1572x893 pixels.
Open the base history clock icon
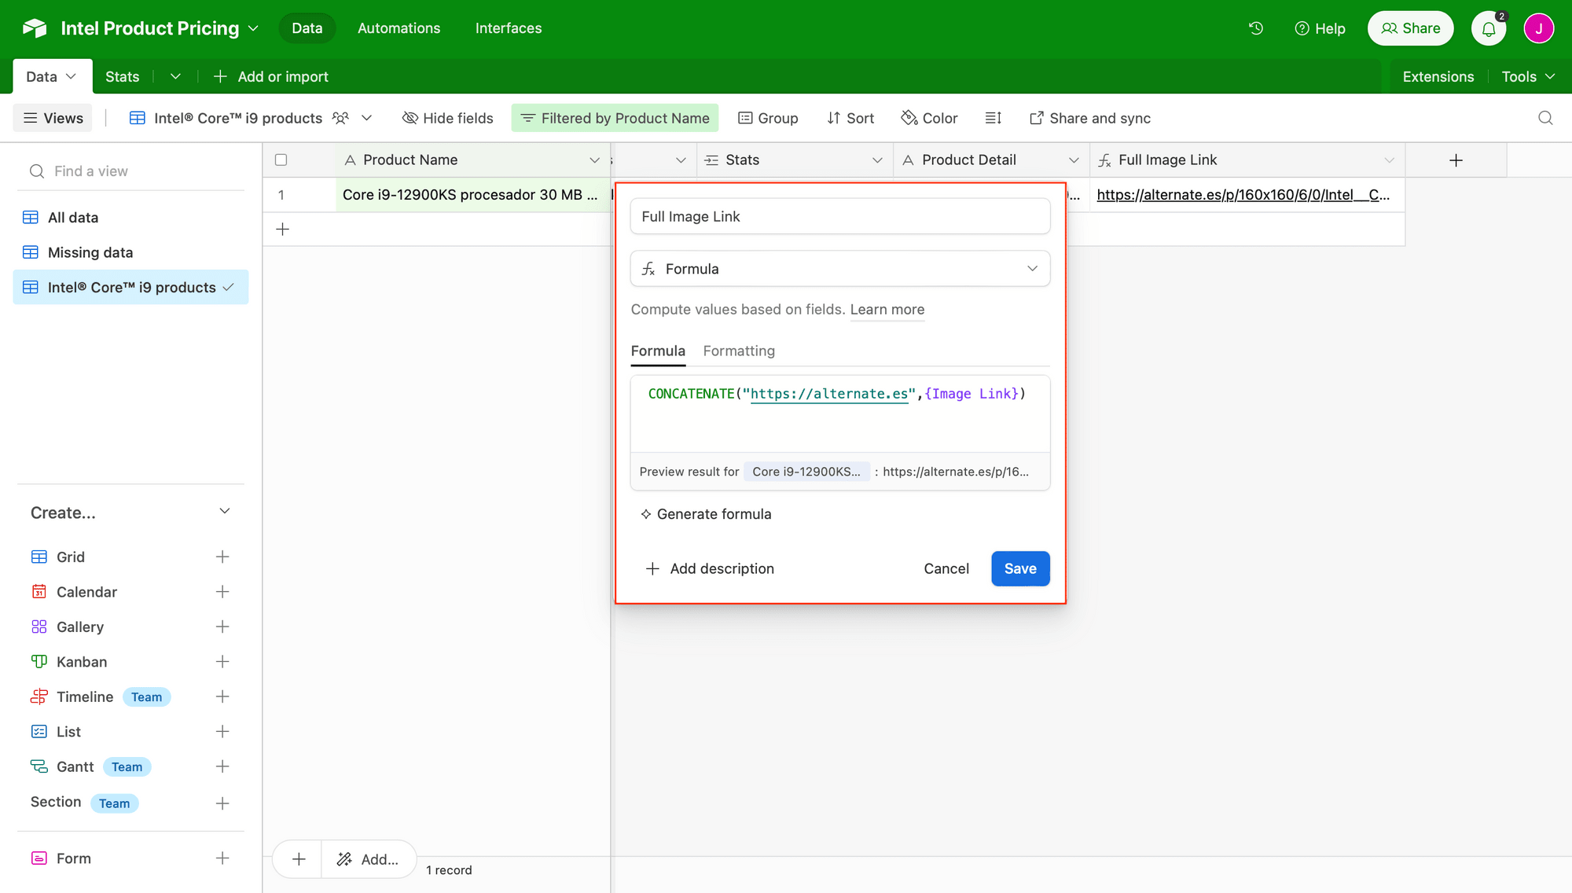click(x=1255, y=28)
